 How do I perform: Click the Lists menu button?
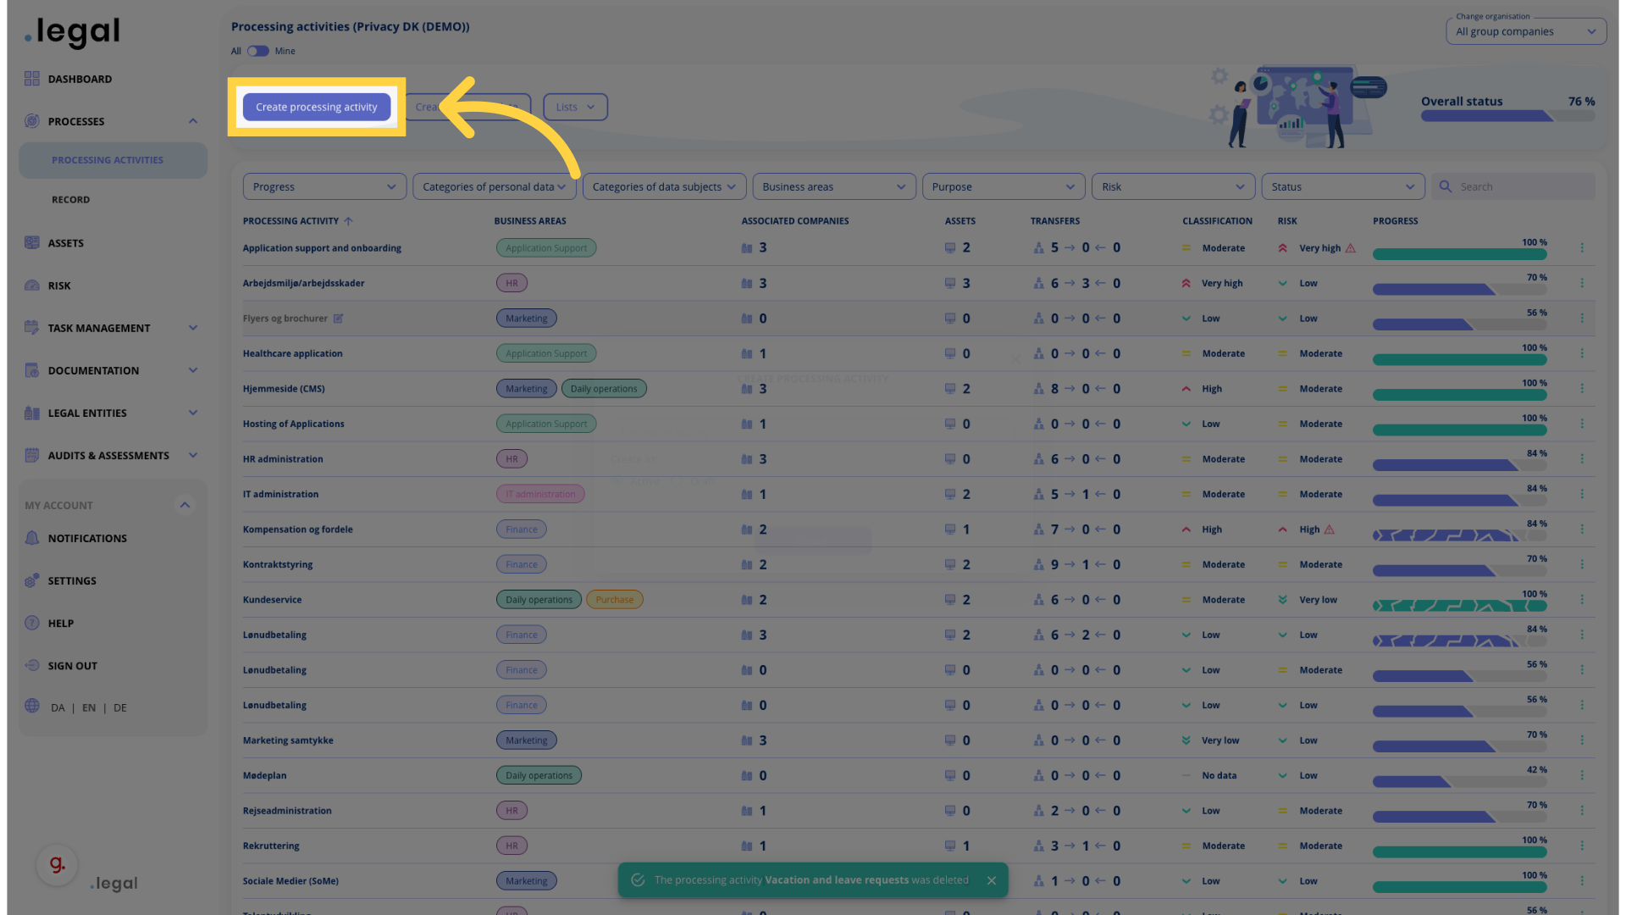pyautogui.click(x=575, y=106)
